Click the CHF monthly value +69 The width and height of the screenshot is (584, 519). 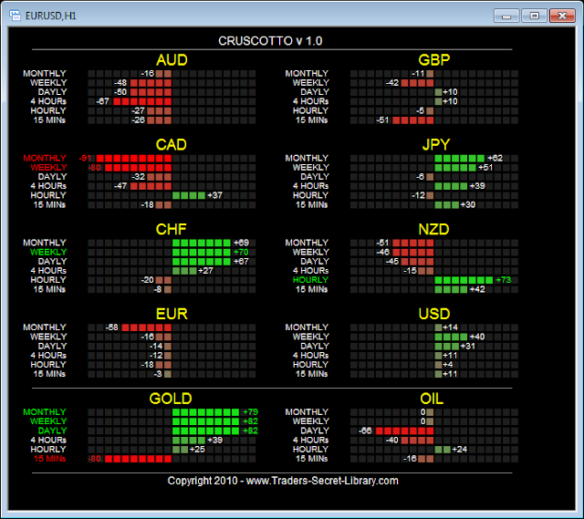click(x=241, y=243)
